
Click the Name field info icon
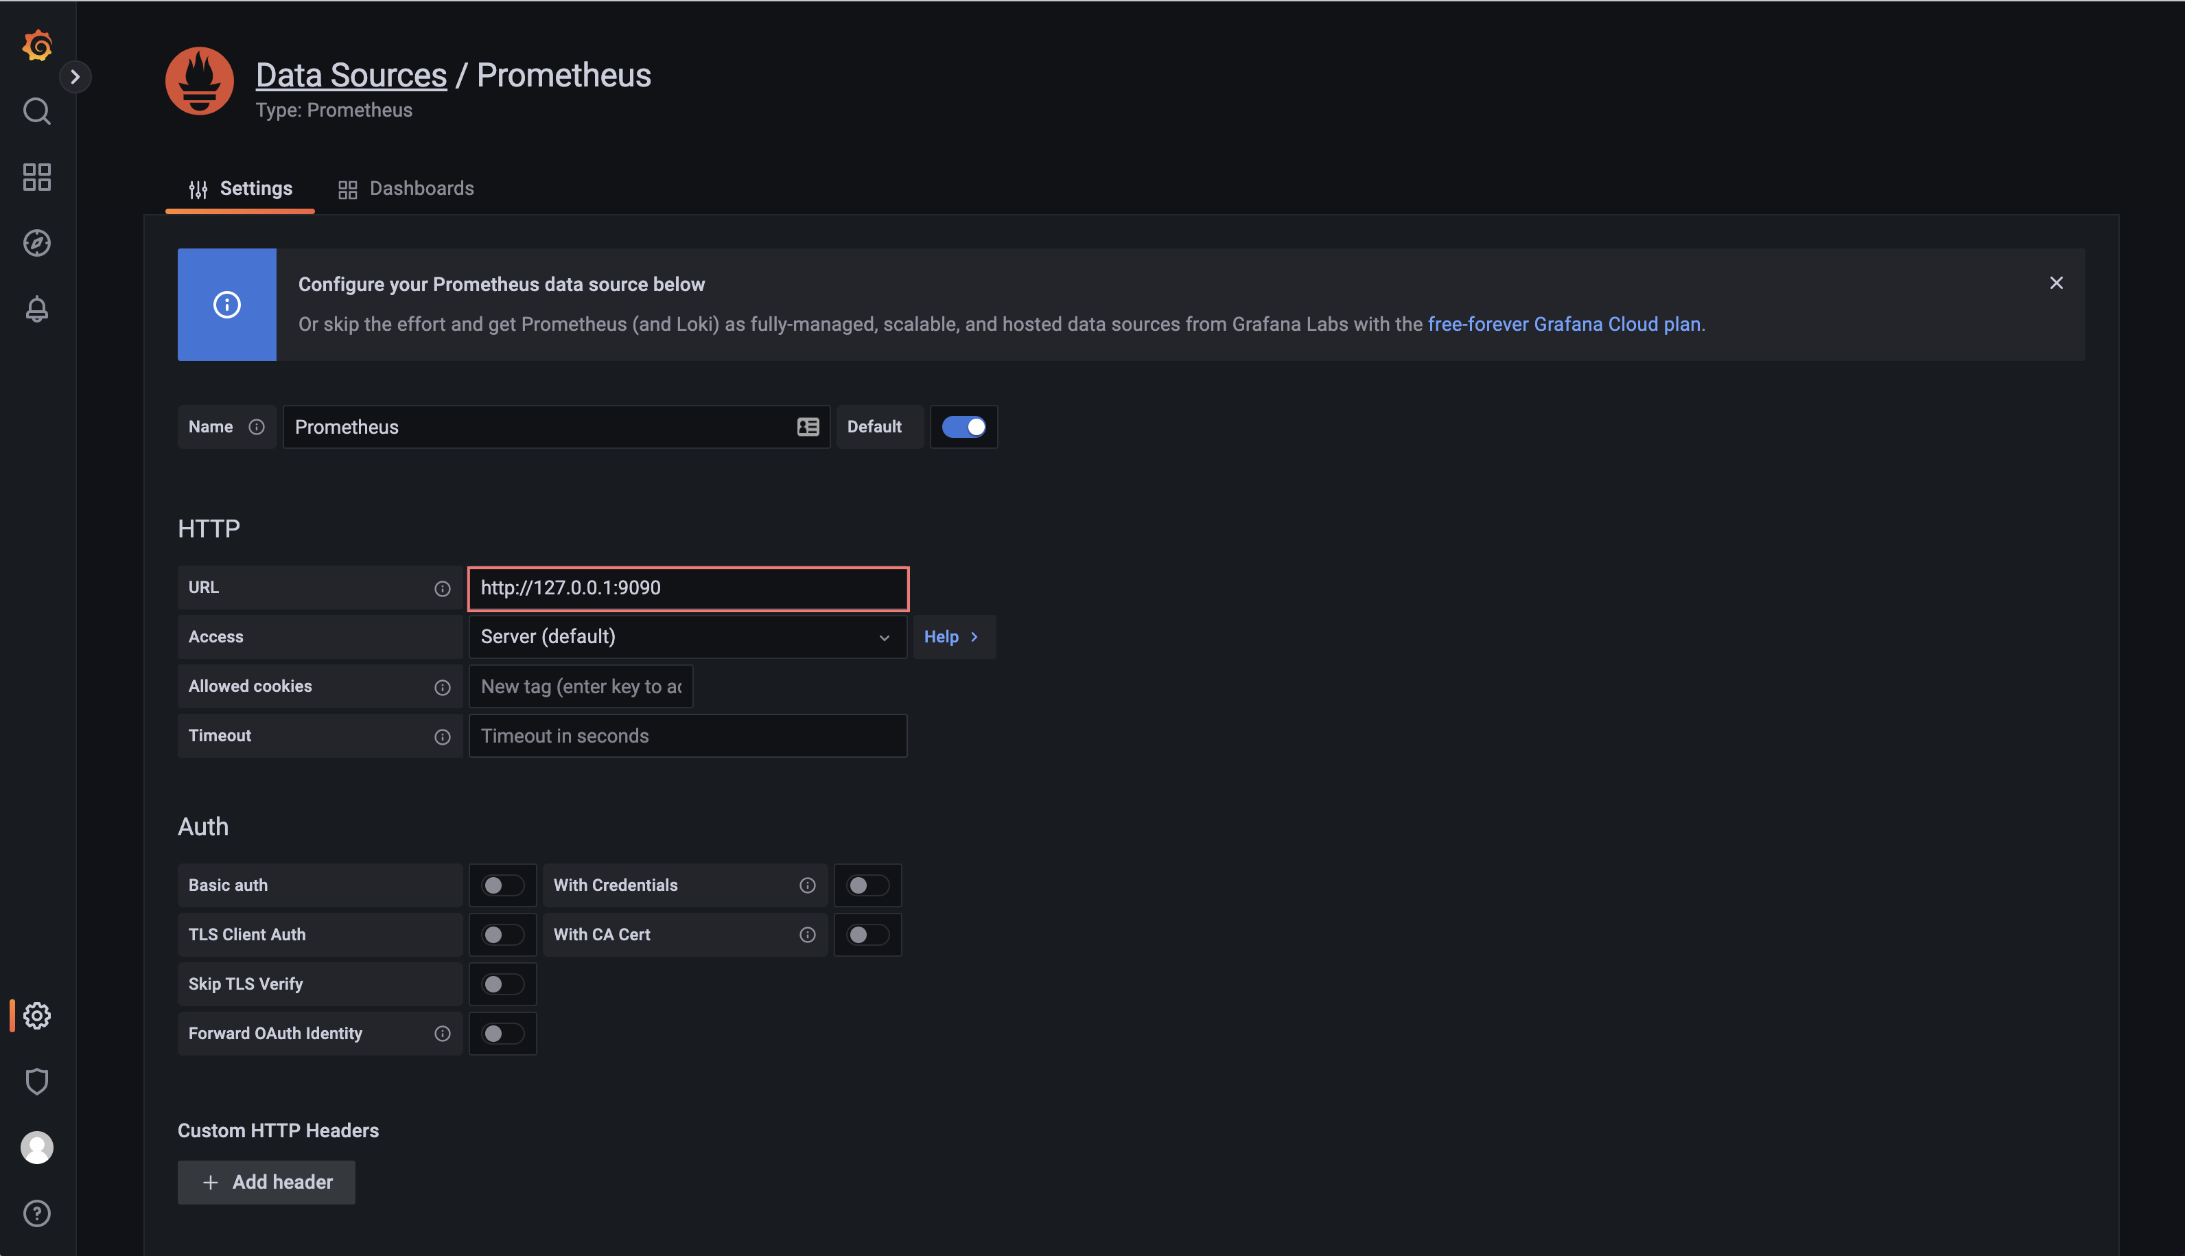(x=256, y=427)
